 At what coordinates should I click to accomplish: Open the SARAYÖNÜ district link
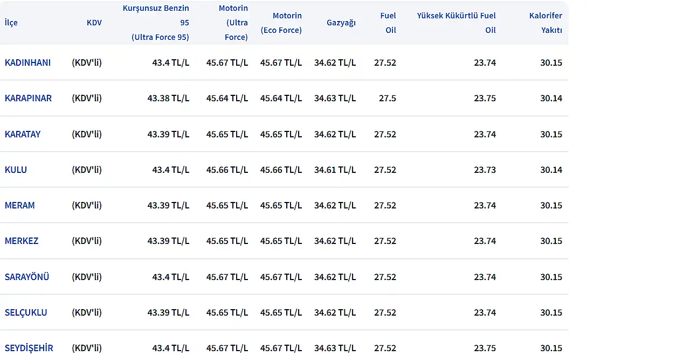[x=27, y=277]
